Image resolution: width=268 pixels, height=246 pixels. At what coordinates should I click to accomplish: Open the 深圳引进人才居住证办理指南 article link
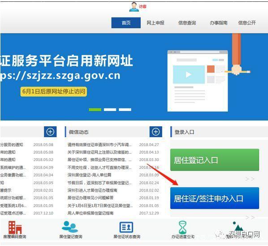point(92,190)
